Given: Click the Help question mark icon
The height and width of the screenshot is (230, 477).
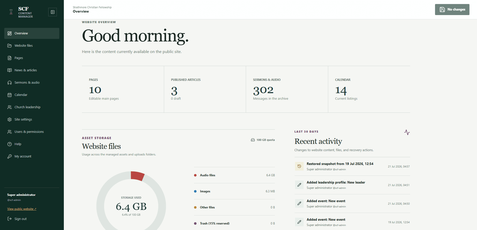Looking at the screenshot, I should tap(10, 144).
